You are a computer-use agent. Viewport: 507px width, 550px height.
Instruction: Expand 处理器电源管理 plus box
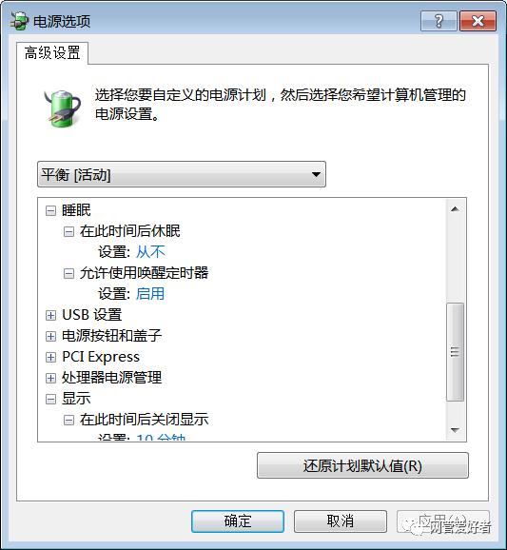point(50,378)
